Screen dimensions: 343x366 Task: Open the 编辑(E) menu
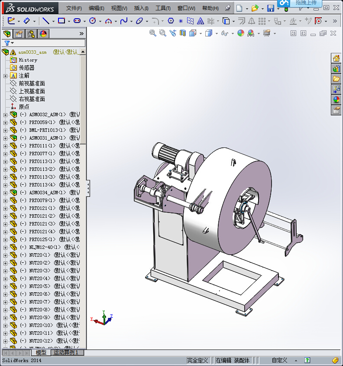pyautogui.click(x=96, y=8)
